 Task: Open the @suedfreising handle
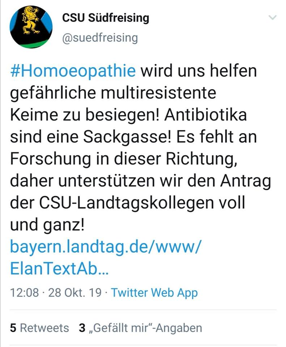pos(100,38)
